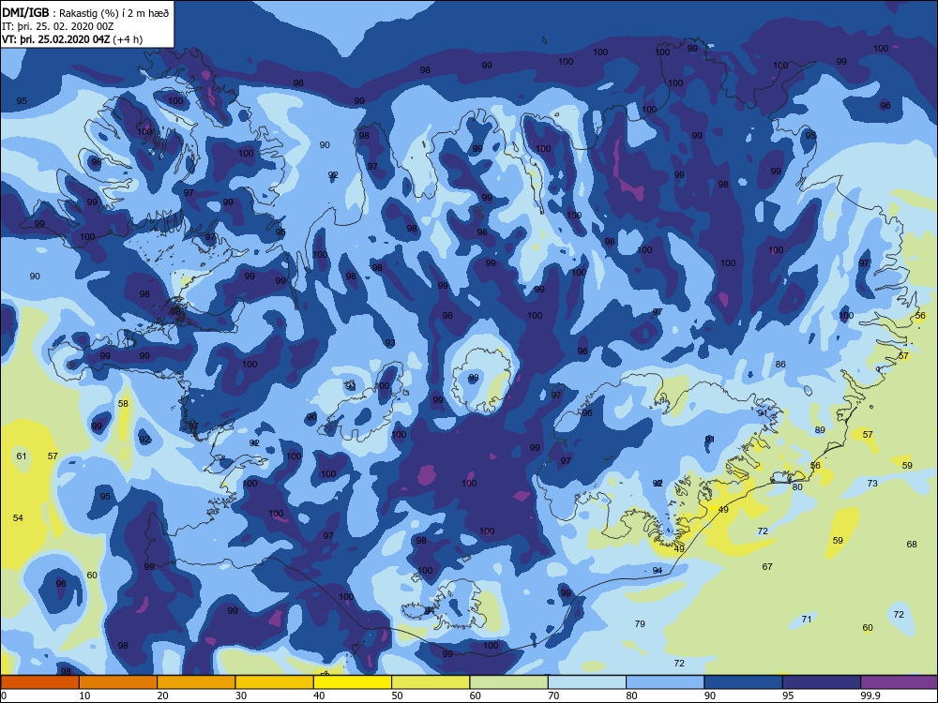Click the purple above-99.9 legend swatch
This screenshot has height=703, width=938.
(x=900, y=682)
